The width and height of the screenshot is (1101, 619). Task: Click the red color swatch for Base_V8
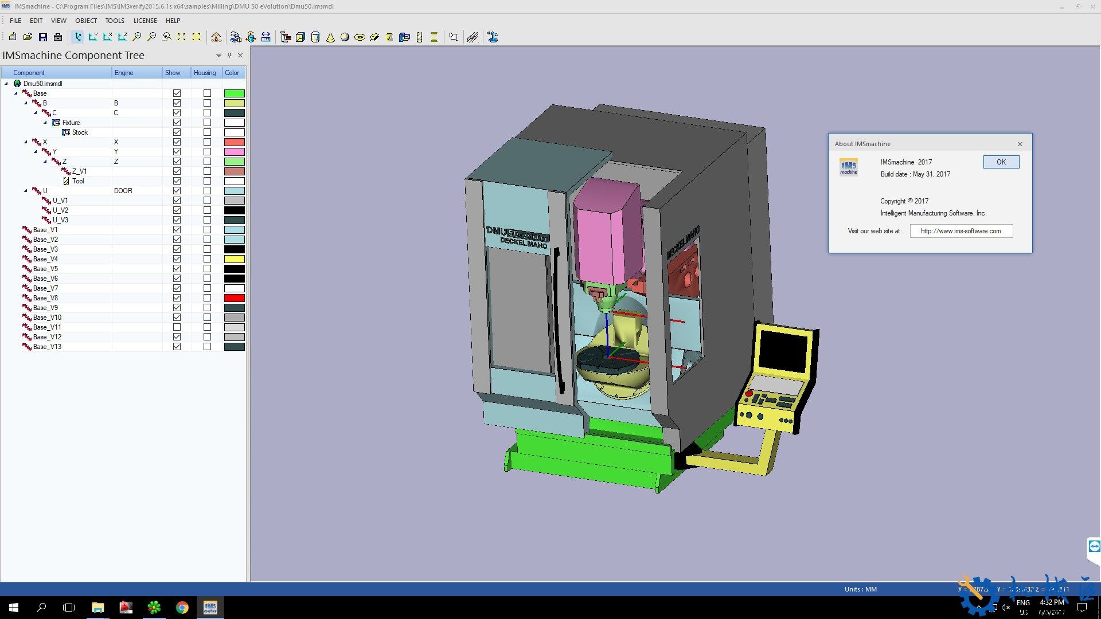coord(234,298)
